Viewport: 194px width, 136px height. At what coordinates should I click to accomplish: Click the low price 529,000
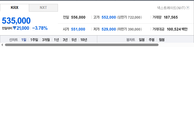point(109,29)
